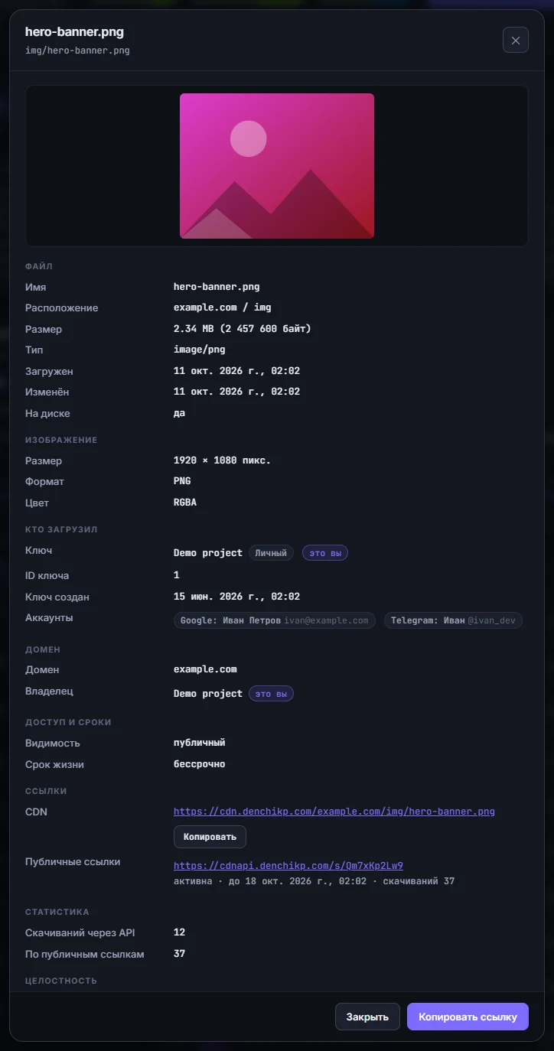Click the type value image/png

click(x=199, y=350)
